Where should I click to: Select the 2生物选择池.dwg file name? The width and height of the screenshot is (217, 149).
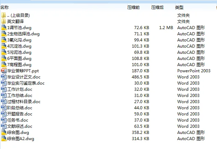click(x=23, y=34)
